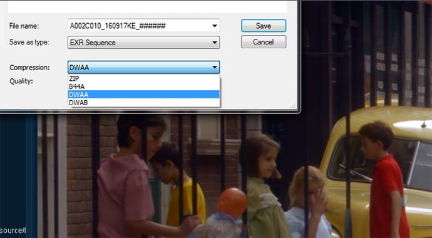The height and width of the screenshot is (238, 432).
Task: Choose ZIP compression from the list
Action: [143, 79]
